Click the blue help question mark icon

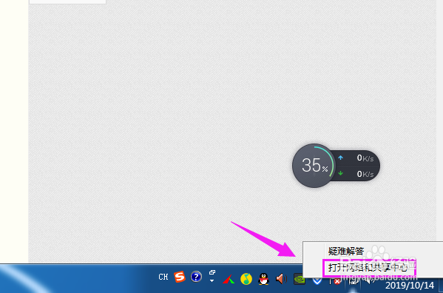(196, 277)
